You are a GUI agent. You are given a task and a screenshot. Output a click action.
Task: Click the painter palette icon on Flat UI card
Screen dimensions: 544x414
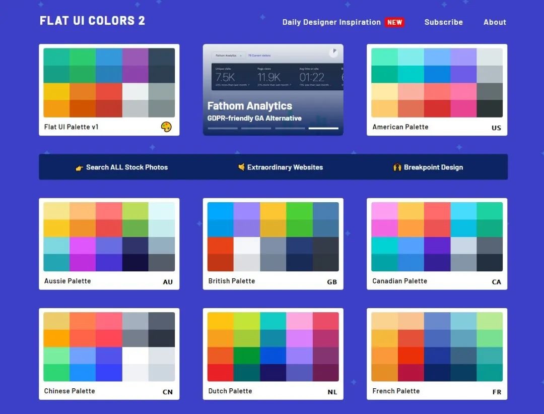point(166,127)
